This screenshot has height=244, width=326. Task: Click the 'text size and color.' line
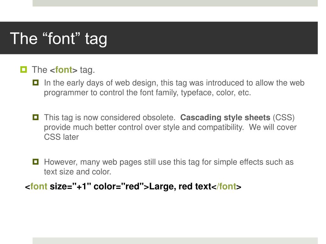[x=78, y=172]
